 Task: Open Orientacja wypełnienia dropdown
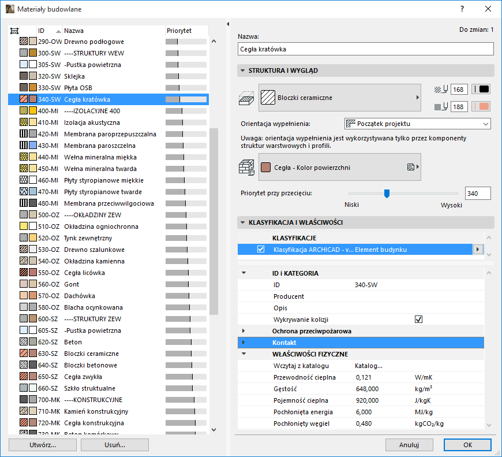pos(417,124)
